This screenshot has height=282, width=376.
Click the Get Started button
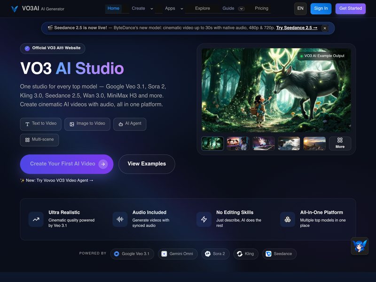[350, 8]
